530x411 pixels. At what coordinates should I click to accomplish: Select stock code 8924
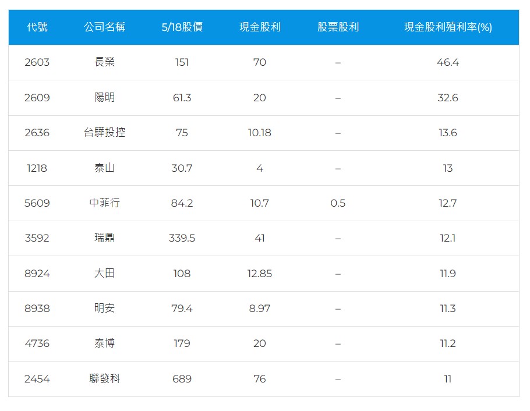pyautogui.click(x=37, y=274)
